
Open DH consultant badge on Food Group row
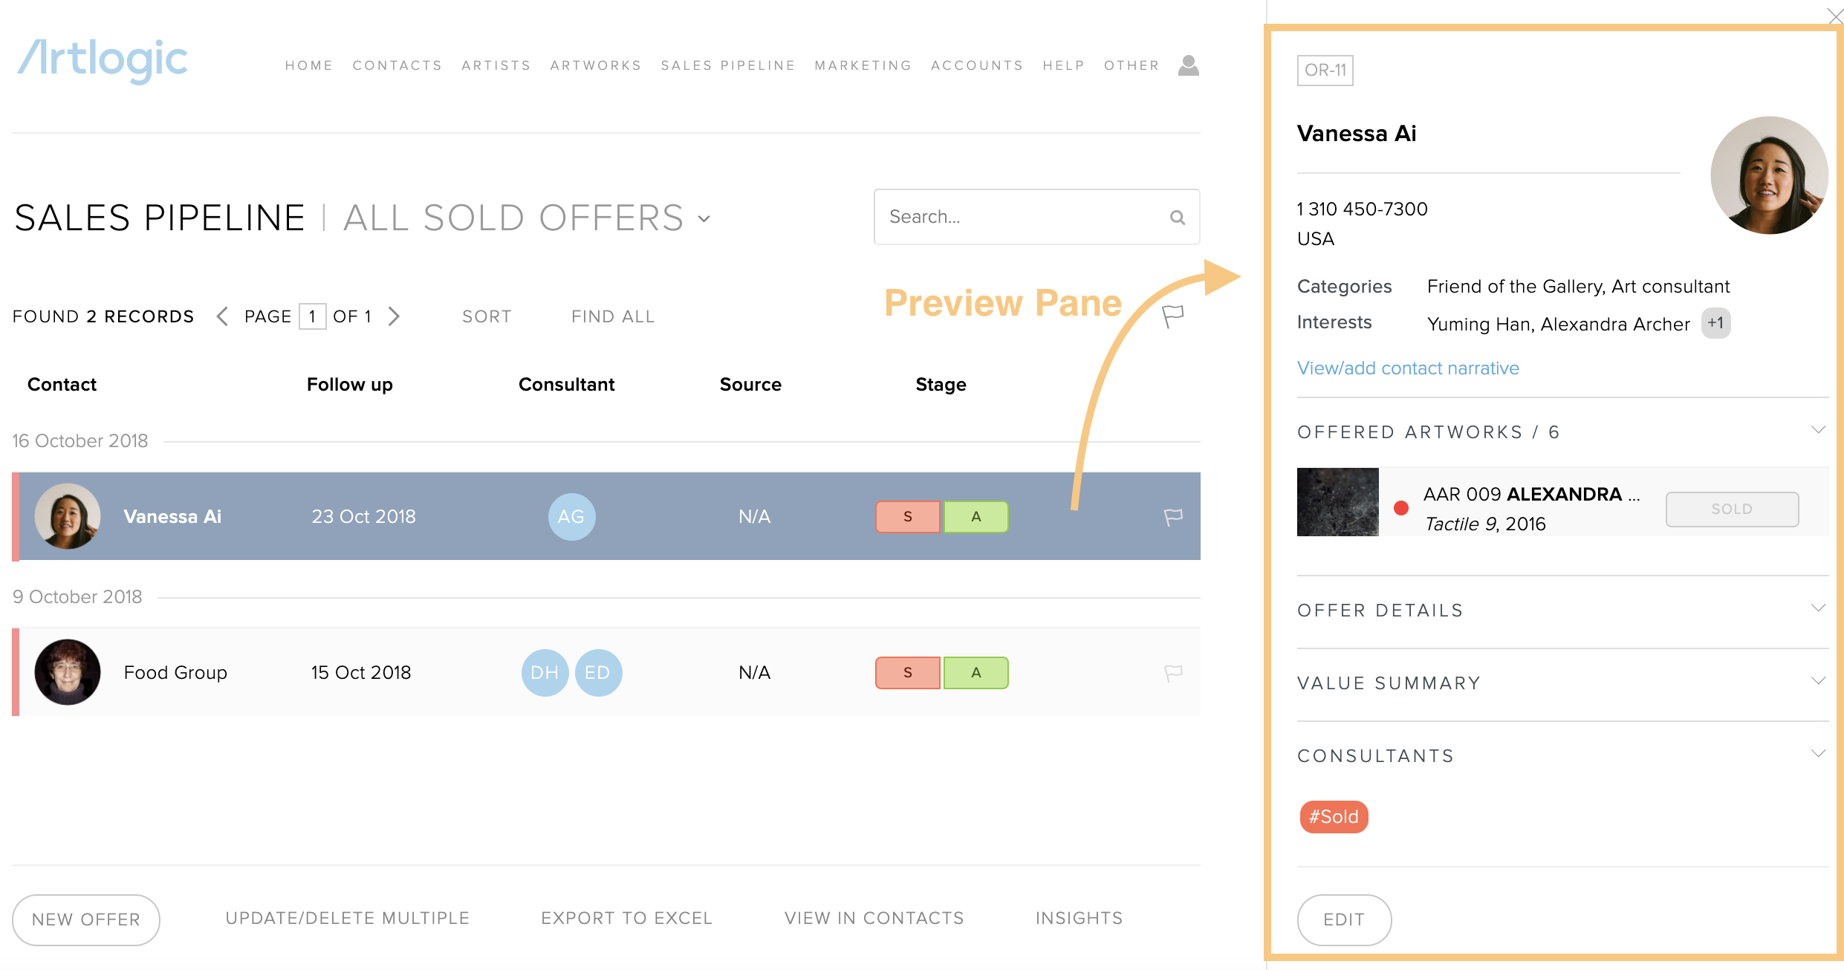coord(545,673)
